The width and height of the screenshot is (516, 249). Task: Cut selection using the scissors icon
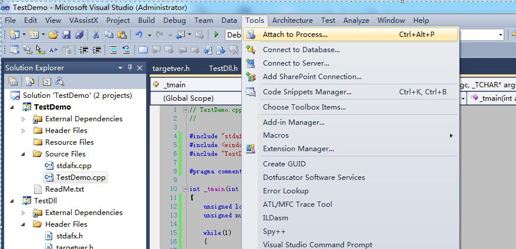coord(96,35)
